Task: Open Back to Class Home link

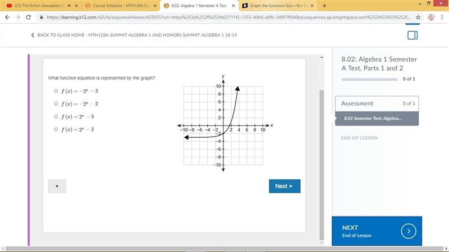Action: point(137,35)
